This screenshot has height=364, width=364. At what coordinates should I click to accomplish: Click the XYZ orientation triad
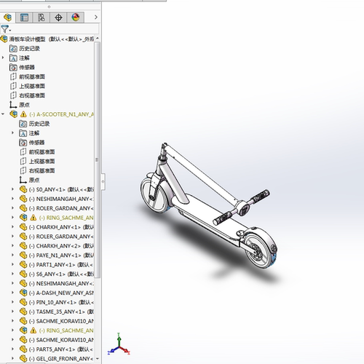119,344
